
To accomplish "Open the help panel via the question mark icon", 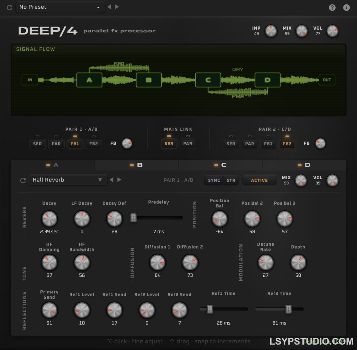I will [332, 7].
